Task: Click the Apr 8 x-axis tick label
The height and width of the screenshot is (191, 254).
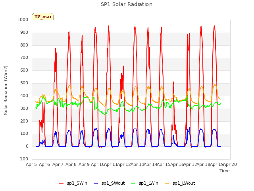Action: click(x=71, y=164)
